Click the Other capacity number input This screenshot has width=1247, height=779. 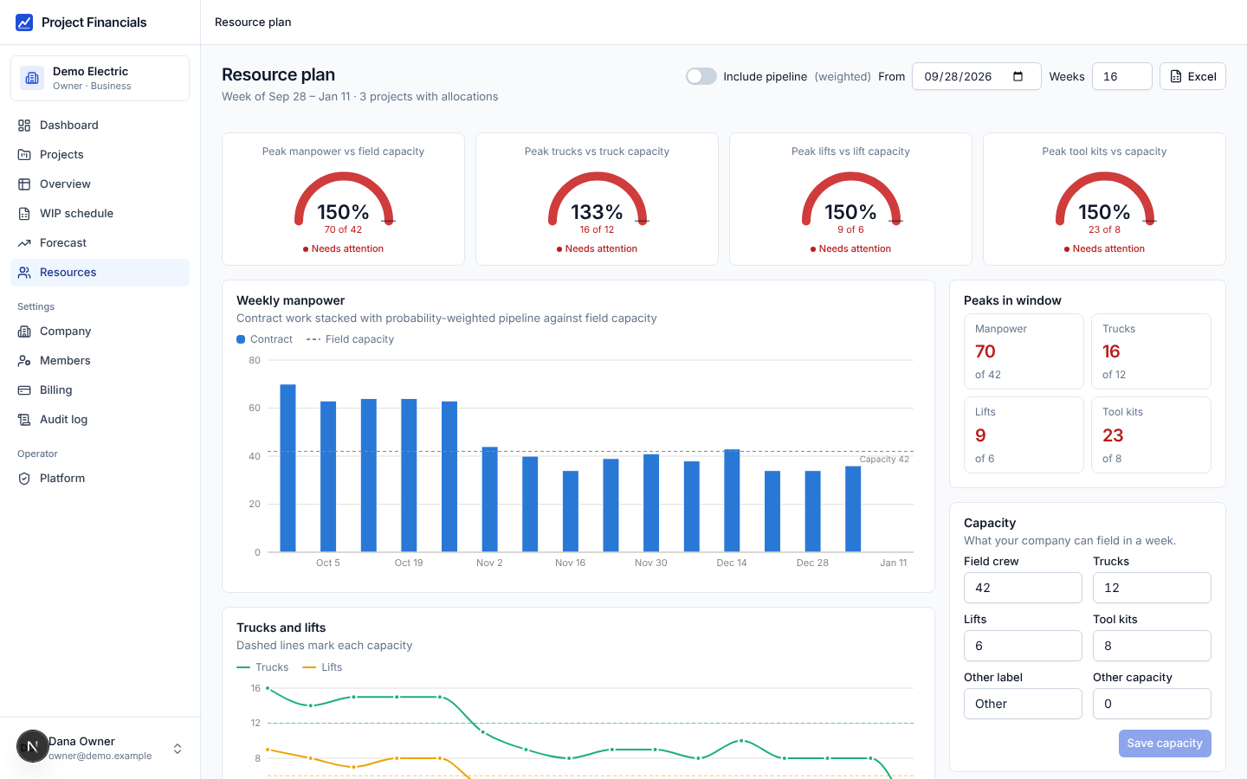click(1152, 704)
